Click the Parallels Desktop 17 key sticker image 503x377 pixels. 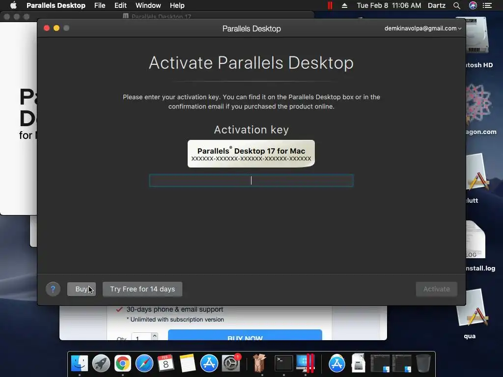[x=251, y=154]
